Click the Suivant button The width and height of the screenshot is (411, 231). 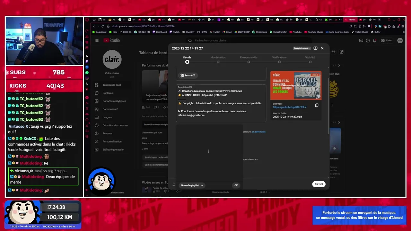click(x=319, y=184)
